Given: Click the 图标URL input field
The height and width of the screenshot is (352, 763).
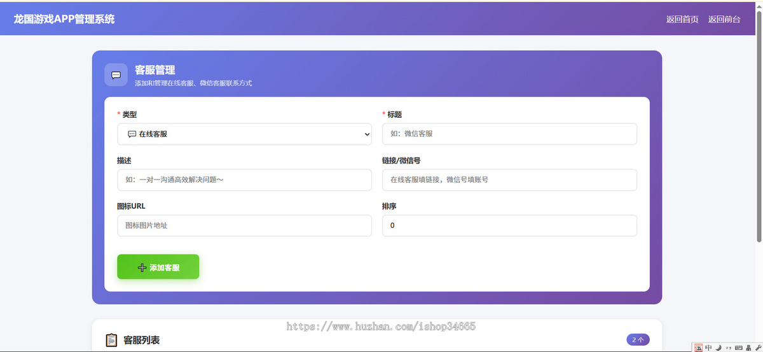Looking at the screenshot, I should (244, 226).
